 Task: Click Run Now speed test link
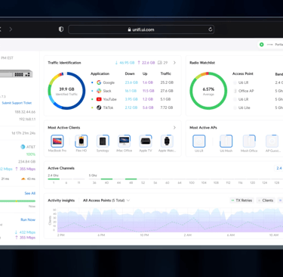click(x=28, y=219)
